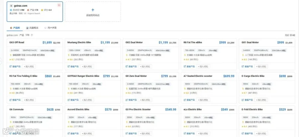The width and height of the screenshot is (299, 137).
Task: Open the 用户声音 tab
Action: point(50,28)
